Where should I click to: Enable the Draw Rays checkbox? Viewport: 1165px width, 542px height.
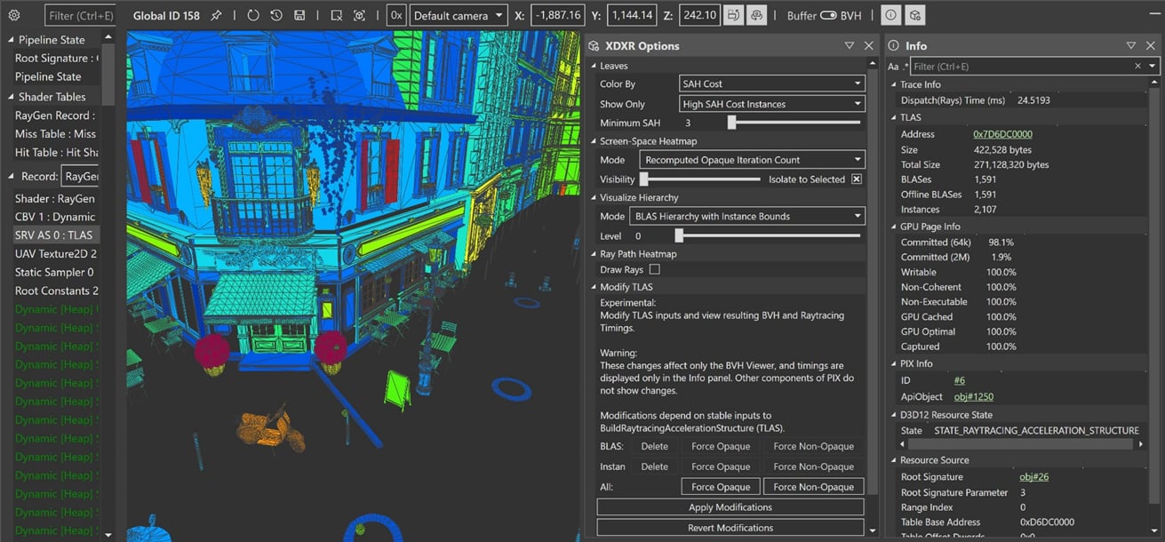pos(655,269)
